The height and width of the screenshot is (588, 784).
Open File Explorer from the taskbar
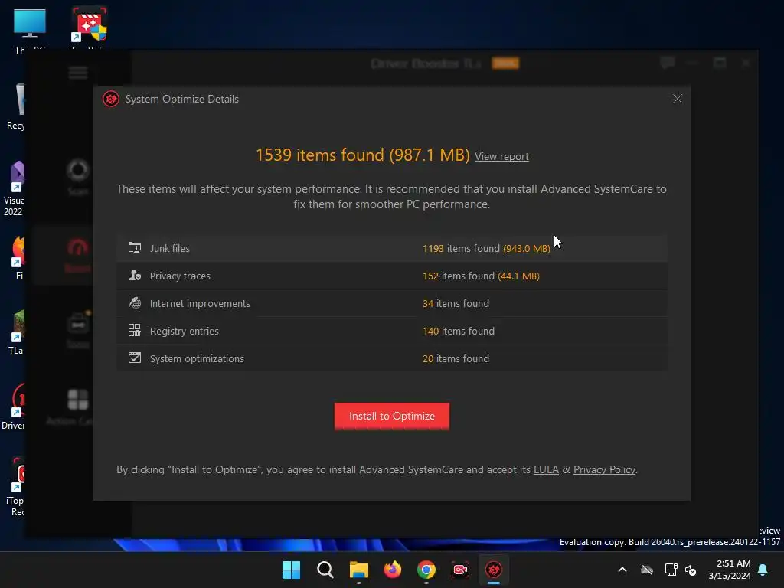[x=358, y=570]
